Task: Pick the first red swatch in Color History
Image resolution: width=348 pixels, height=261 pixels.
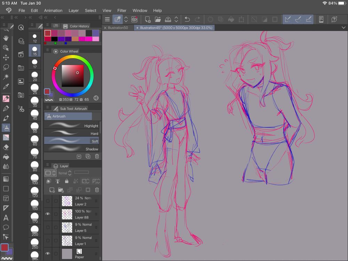Action: point(48,33)
